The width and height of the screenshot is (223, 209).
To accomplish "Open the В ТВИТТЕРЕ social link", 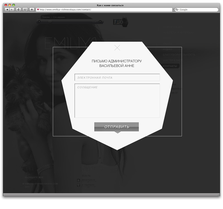I will (88, 185).
